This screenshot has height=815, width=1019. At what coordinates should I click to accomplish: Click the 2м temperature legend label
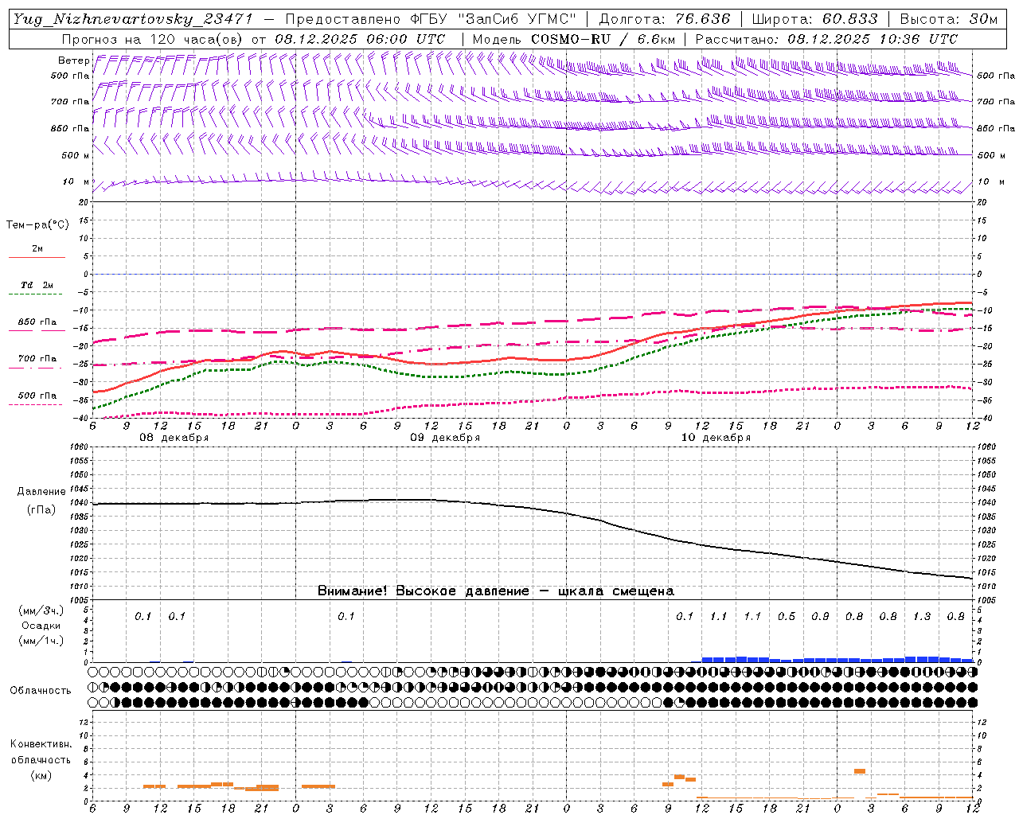(37, 249)
